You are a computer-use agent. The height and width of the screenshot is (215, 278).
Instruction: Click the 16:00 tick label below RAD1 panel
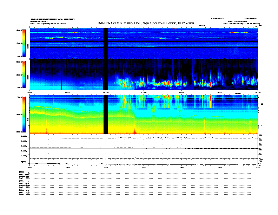[182, 92]
